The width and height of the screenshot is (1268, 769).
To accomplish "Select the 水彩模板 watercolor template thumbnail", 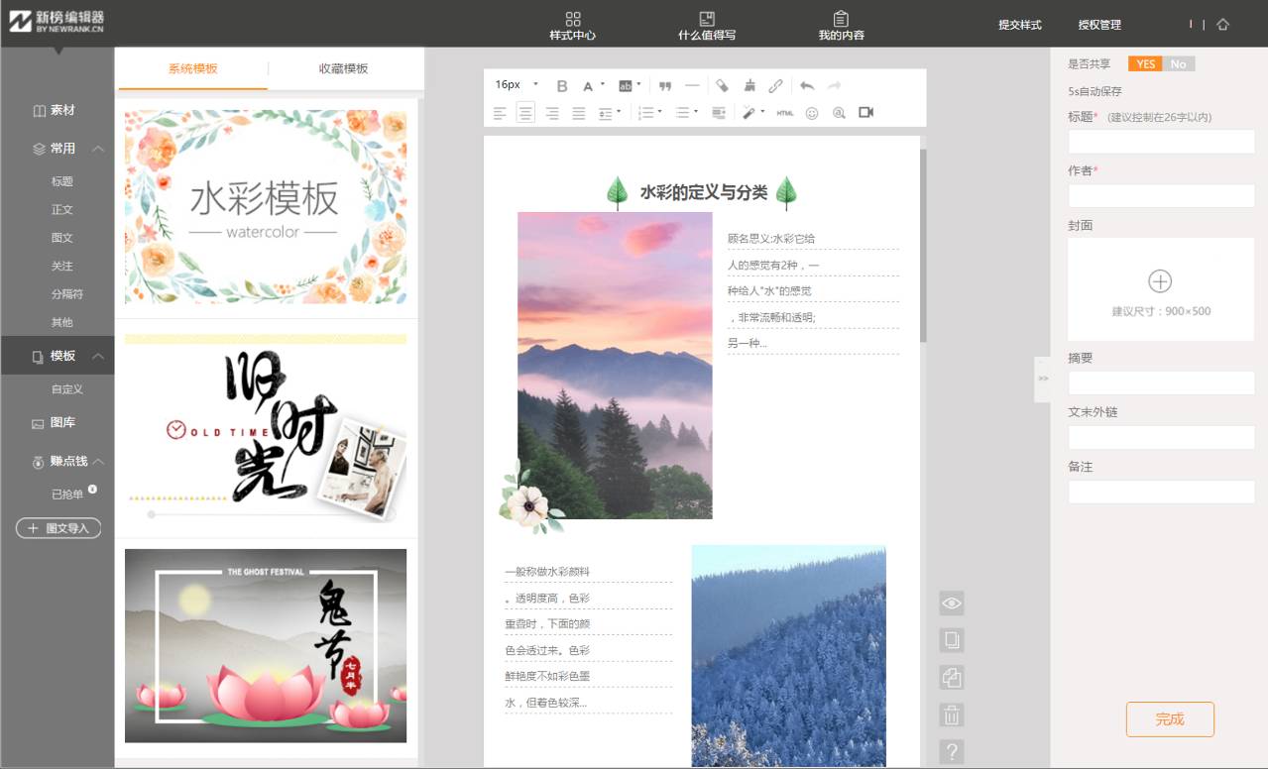I will 265,207.
